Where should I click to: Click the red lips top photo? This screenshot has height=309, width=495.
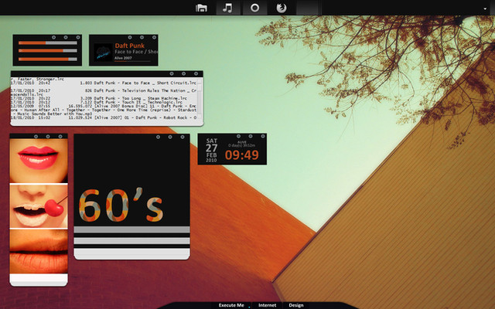pos(39,160)
